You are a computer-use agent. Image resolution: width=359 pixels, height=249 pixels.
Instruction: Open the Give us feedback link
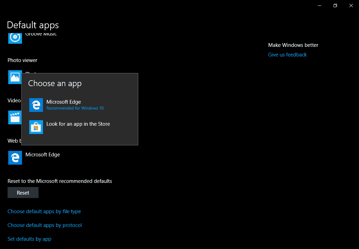287,54
